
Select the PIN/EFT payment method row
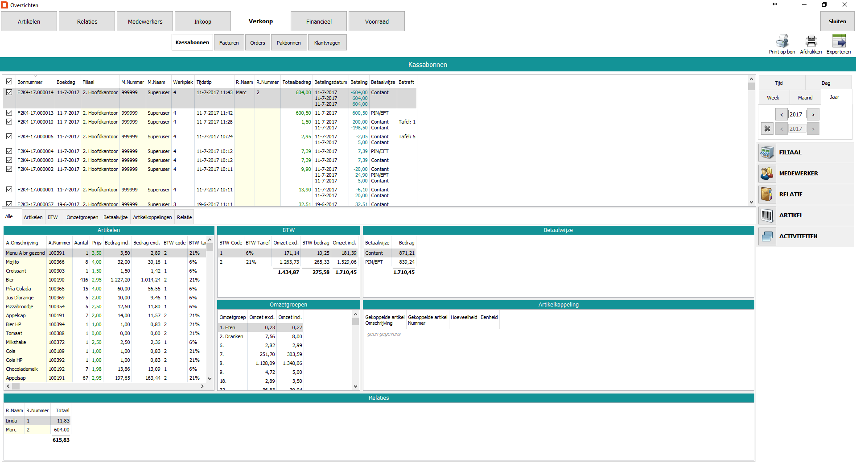[390, 262]
